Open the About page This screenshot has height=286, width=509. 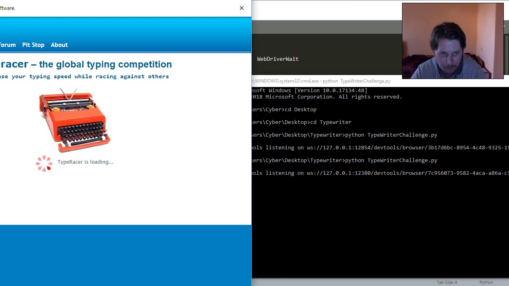pyautogui.click(x=59, y=45)
